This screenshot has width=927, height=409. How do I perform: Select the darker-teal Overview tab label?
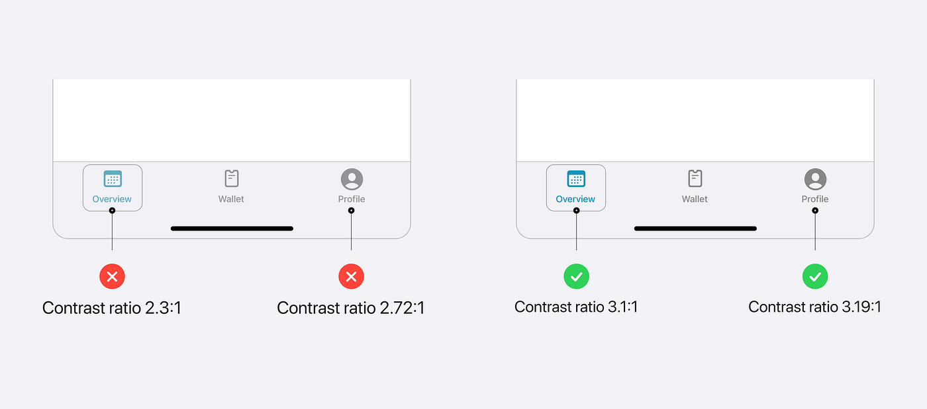point(575,199)
